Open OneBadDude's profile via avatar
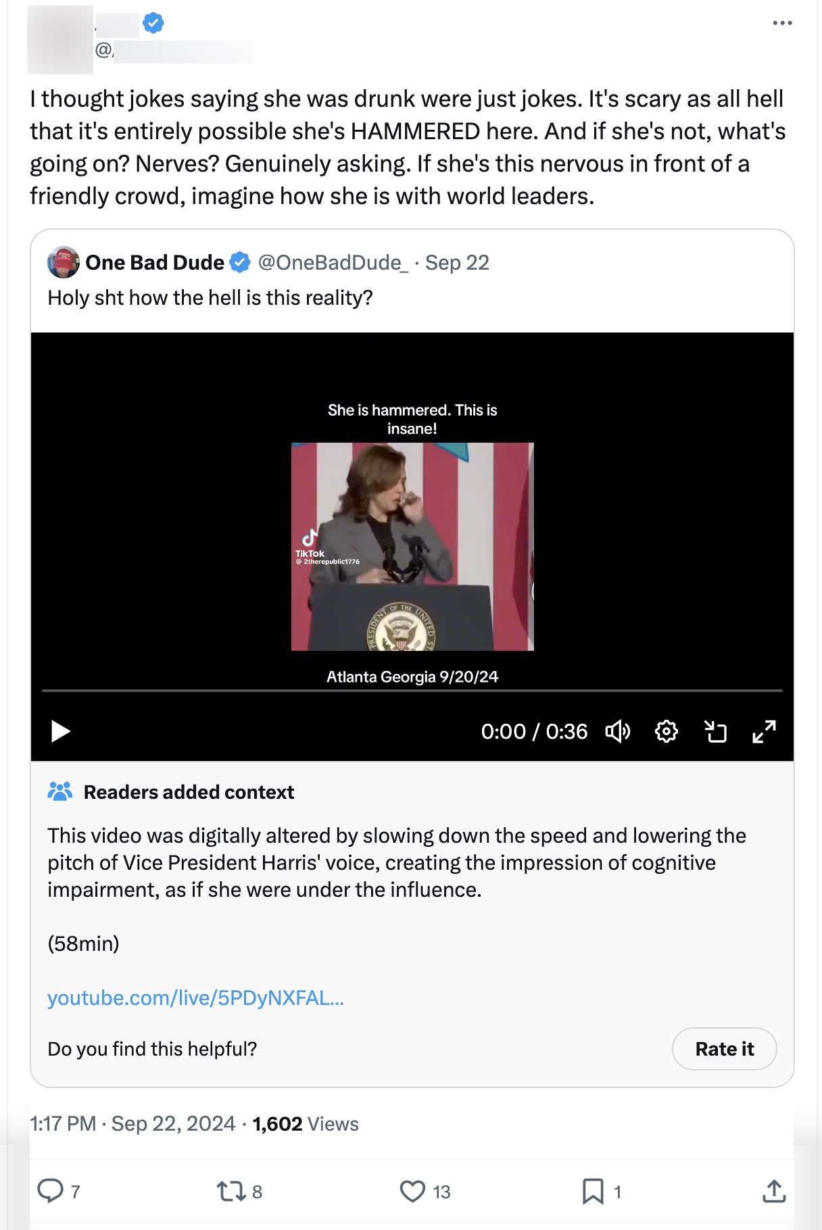Image resolution: width=822 pixels, height=1230 pixels. point(64,263)
